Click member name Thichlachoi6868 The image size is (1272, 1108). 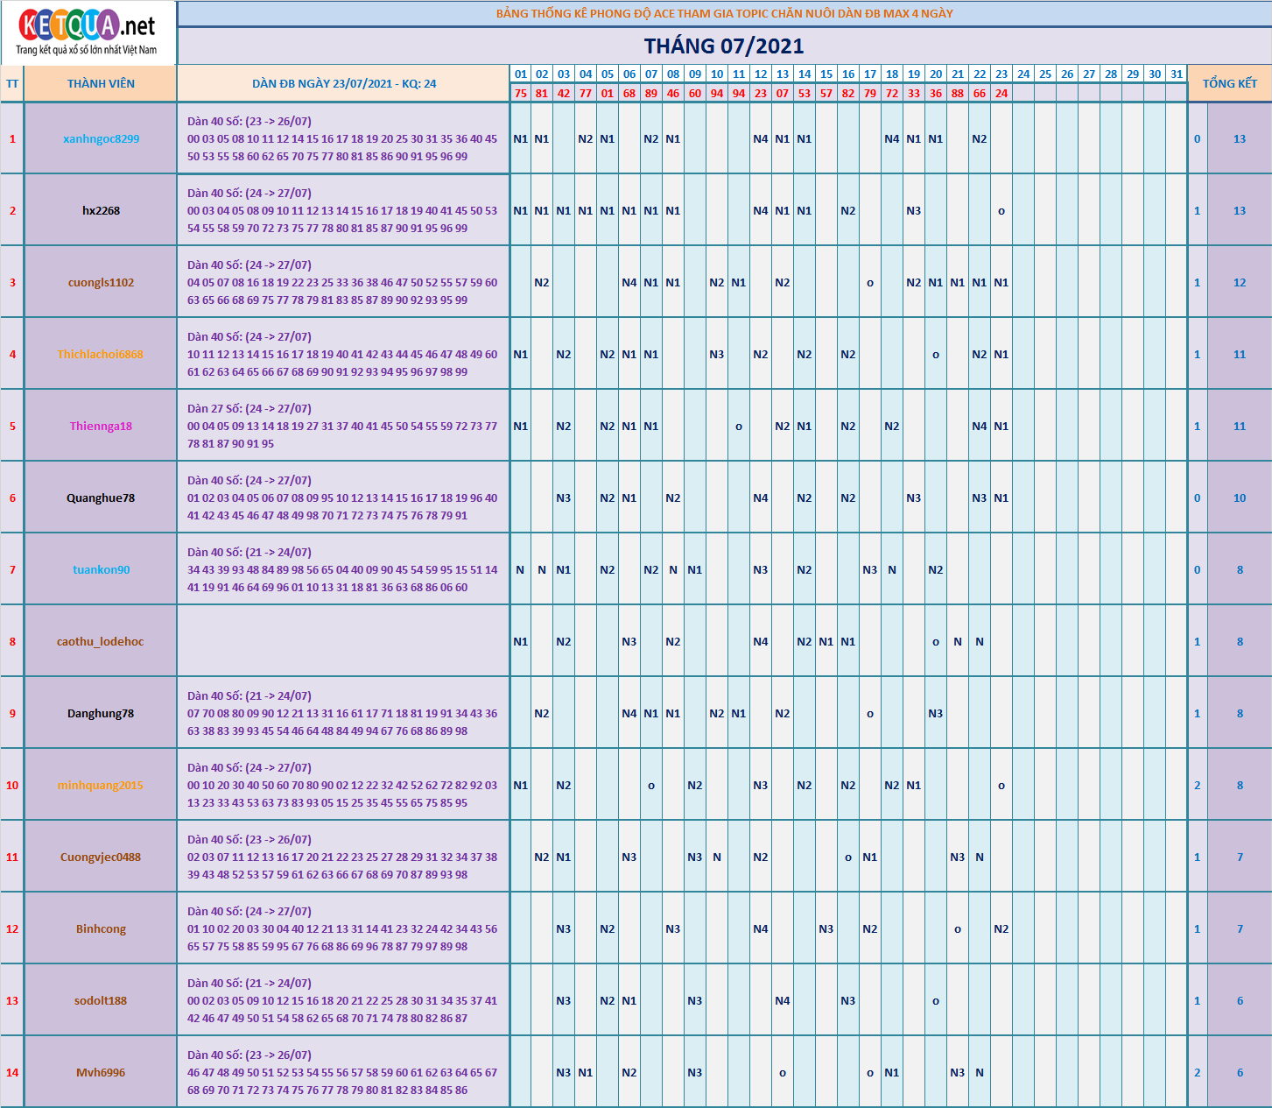[101, 354]
